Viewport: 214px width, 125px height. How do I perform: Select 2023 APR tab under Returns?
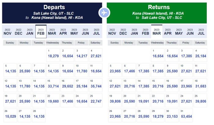pyautogui.click(x=168, y=31)
